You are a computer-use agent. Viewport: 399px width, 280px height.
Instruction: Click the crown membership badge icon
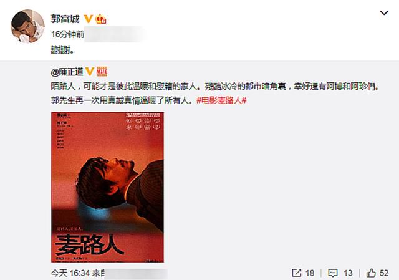(x=100, y=19)
